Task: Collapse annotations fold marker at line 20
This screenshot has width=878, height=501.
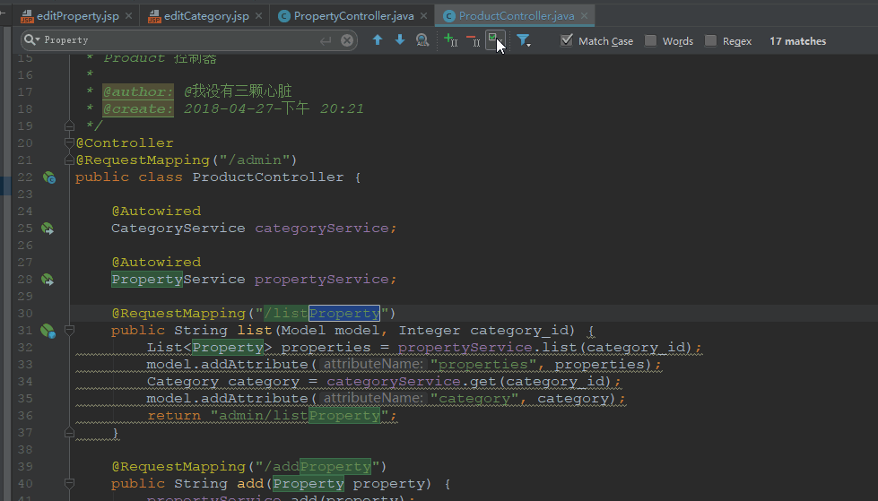Action: 69,143
